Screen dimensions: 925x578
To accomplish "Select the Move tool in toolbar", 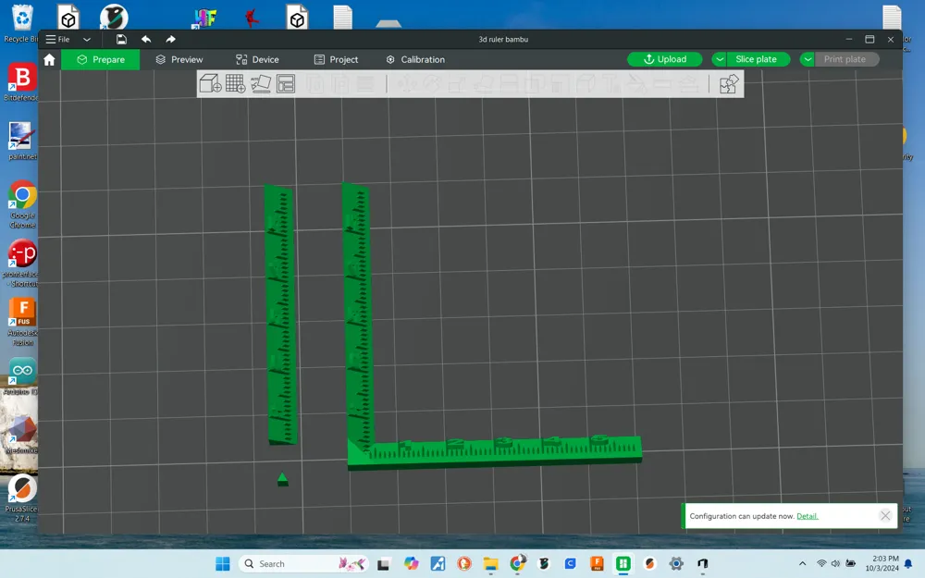I will (x=406, y=84).
